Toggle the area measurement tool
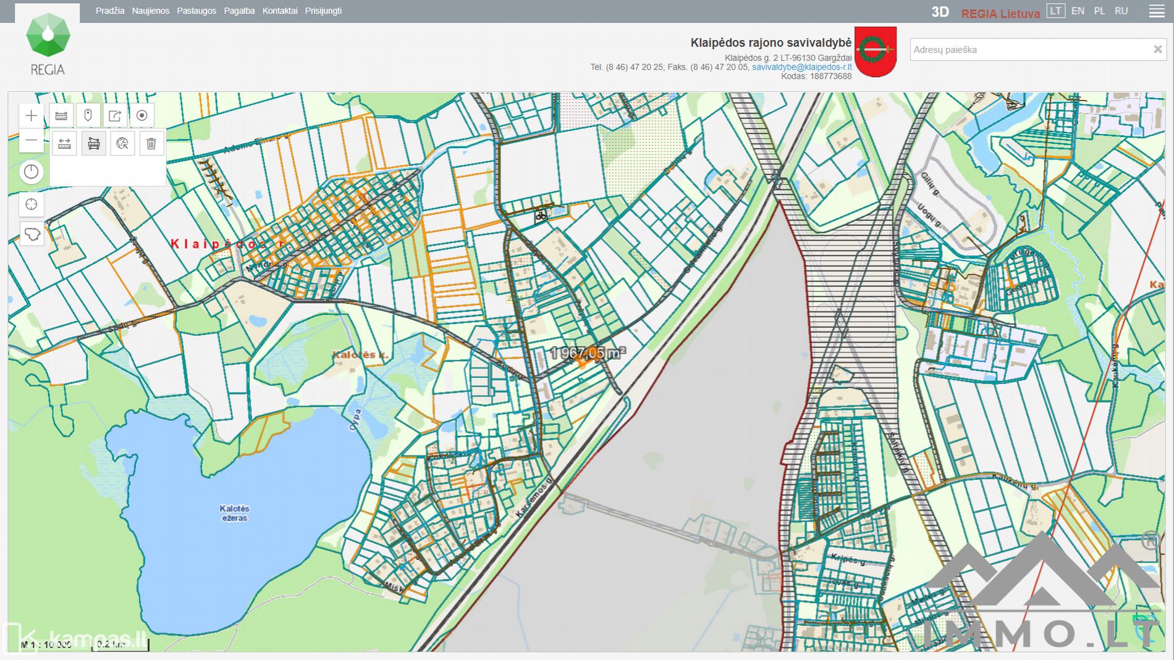The height and width of the screenshot is (660, 1174). coord(93,144)
